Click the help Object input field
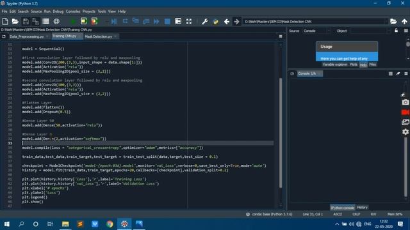This screenshot has height=230, width=410. click(x=370, y=31)
